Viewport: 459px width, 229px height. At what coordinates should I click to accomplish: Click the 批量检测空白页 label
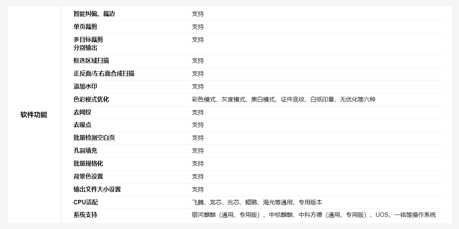pos(94,138)
